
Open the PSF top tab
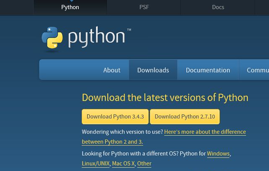[x=144, y=7]
